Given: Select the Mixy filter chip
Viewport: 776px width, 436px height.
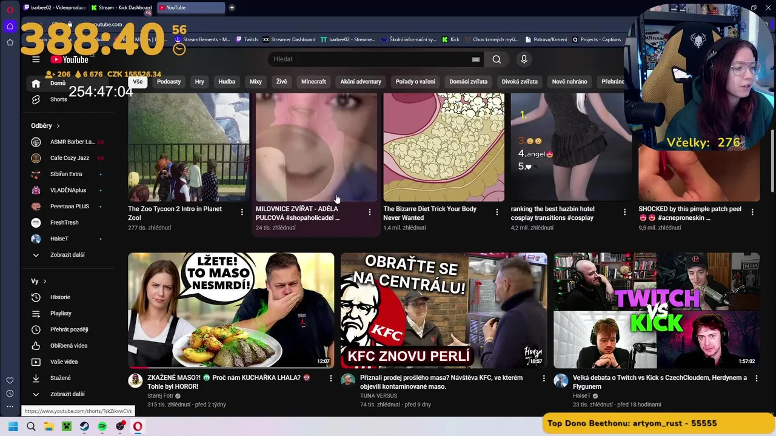Looking at the screenshot, I should [x=256, y=82].
